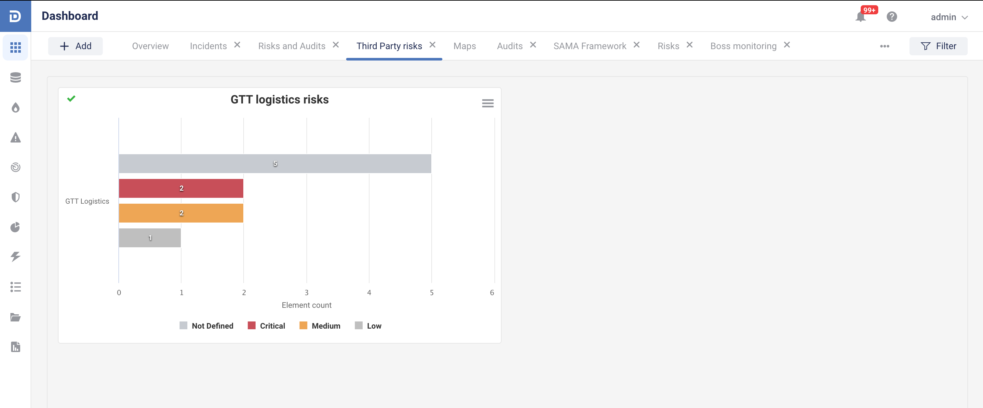Click the Add button
Screen dimensions: 983x408
[75, 46]
